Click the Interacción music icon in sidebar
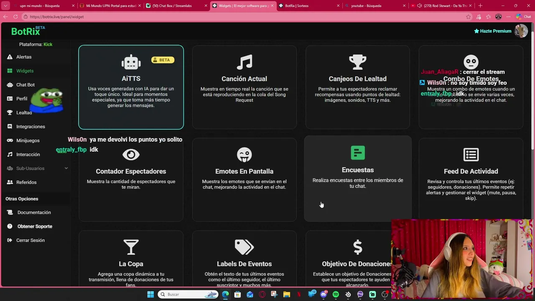Screen dimensions: 535x301 [10, 154]
